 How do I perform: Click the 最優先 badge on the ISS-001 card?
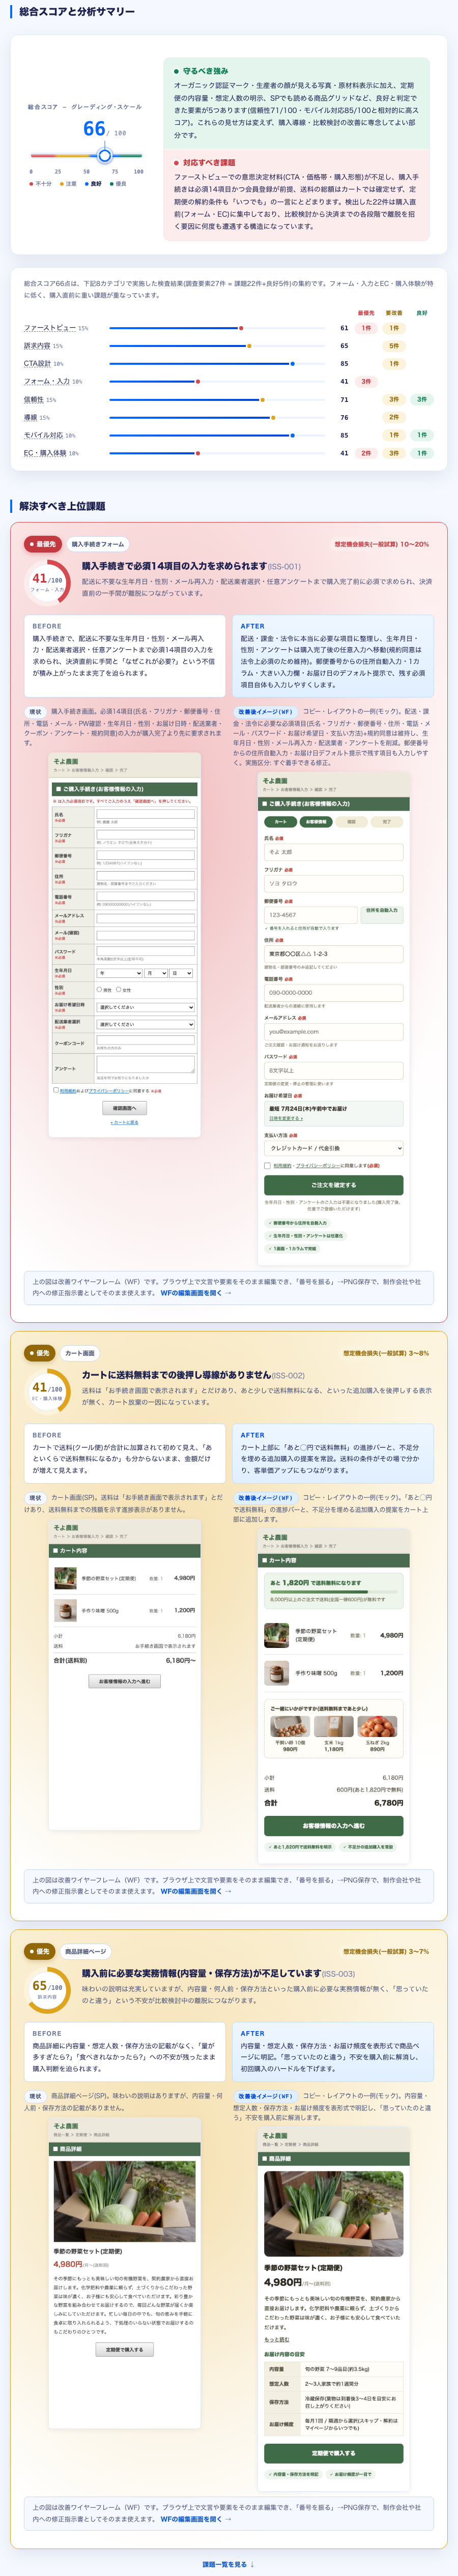point(42,544)
